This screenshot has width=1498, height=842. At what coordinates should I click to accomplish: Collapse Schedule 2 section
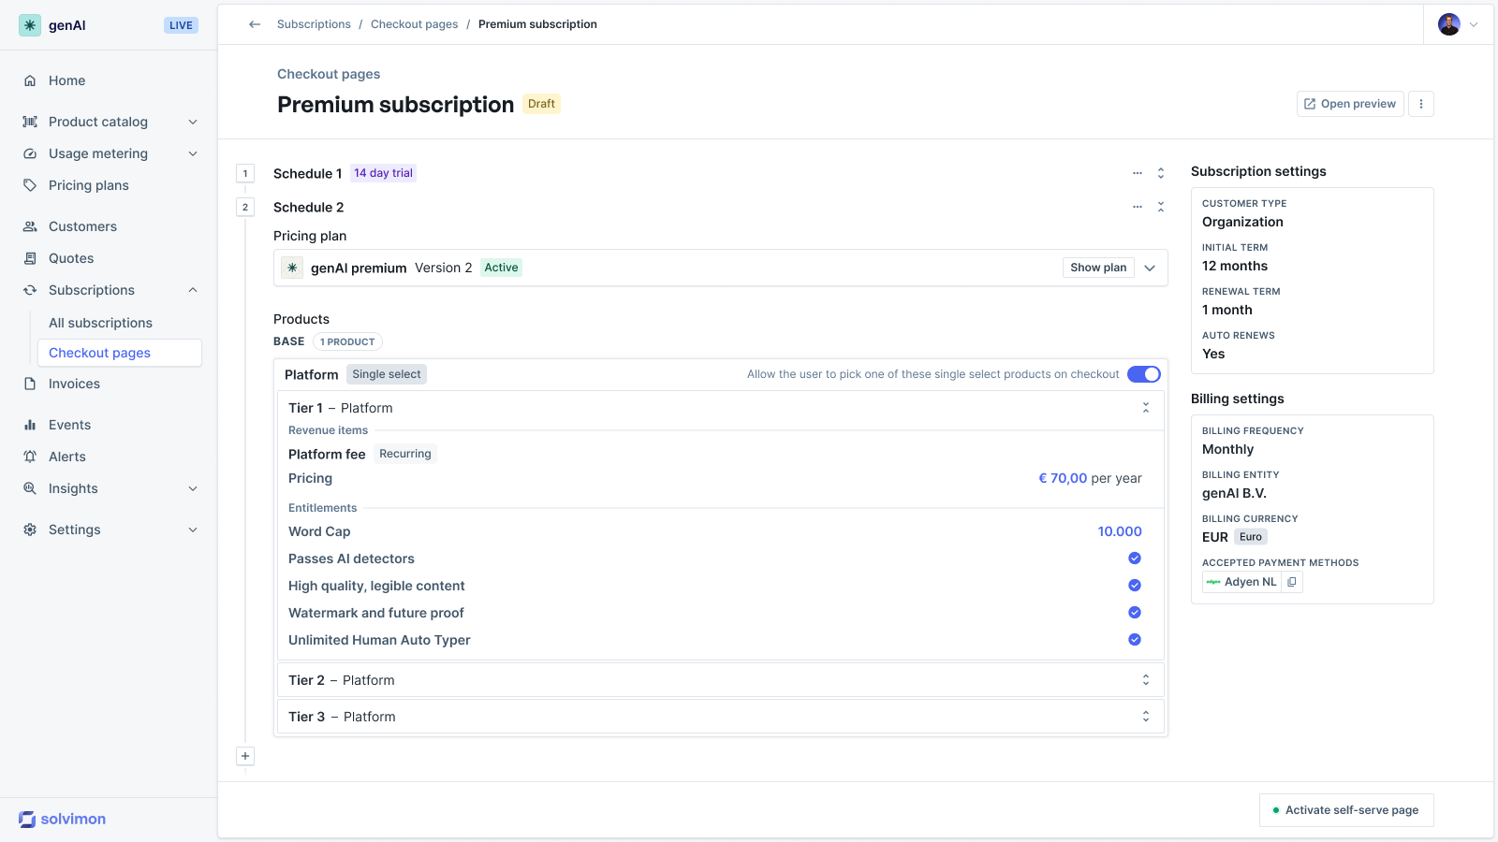[1161, 207]
